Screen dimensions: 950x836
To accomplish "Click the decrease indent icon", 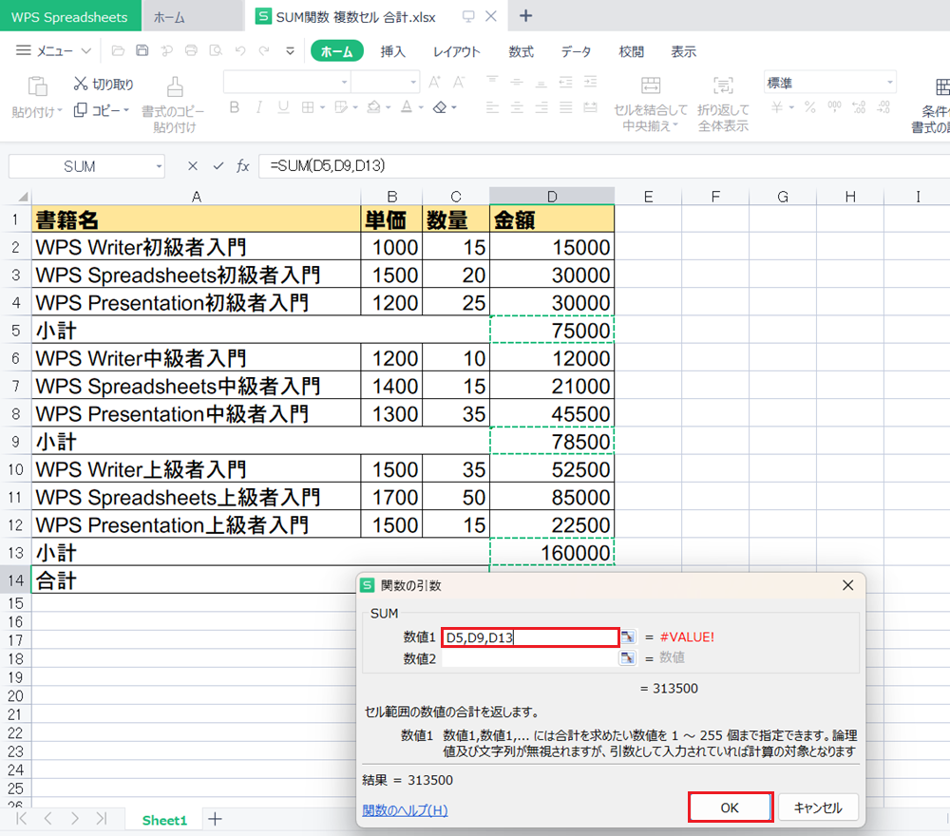I will [565, 81].
